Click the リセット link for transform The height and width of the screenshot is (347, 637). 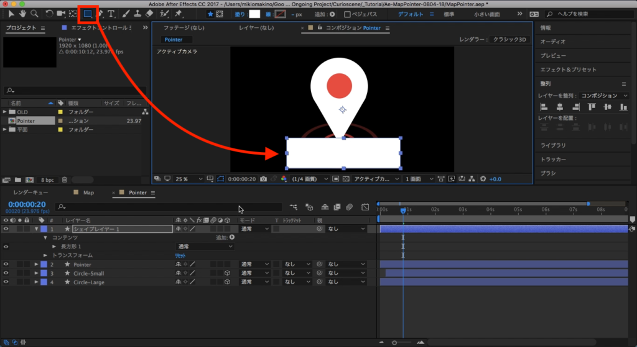180,255
